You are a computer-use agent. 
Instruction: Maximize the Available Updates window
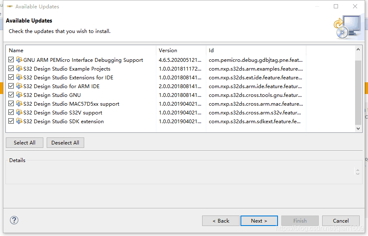point(336,7)
